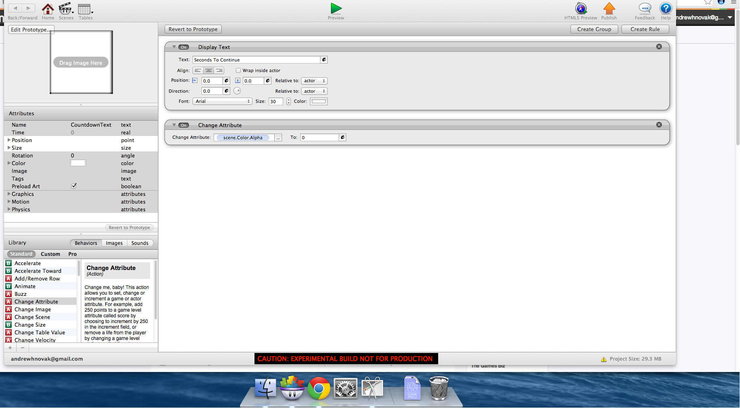This screenshot has height=408, width=740.
Task: Open System Preferences from the dock
Action: coord(345,389)
